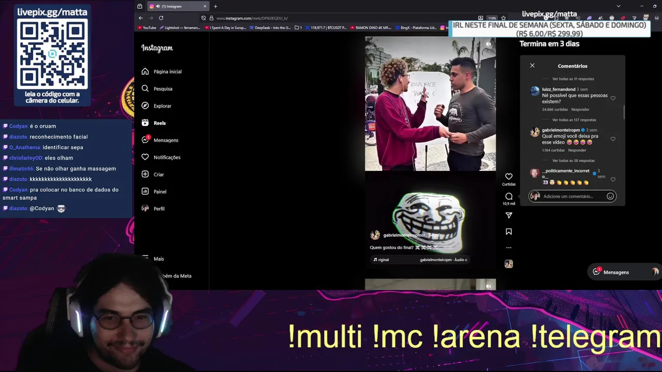The width and height of the screenshot is (662, 372).
Task: Mute the current reel's sound
Action: coord(488,44)
